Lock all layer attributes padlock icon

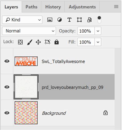tap(57, 42)
